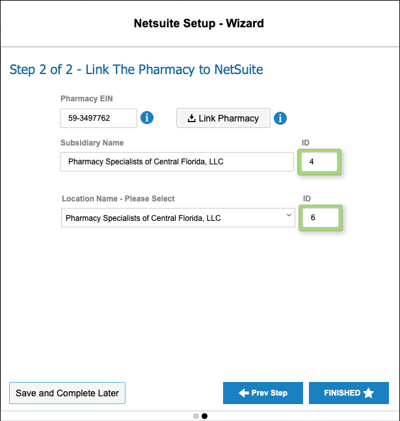This screenshot has width=400, height=421.
Task: Click the Pharmacy EIN label text
Action: 87,99
